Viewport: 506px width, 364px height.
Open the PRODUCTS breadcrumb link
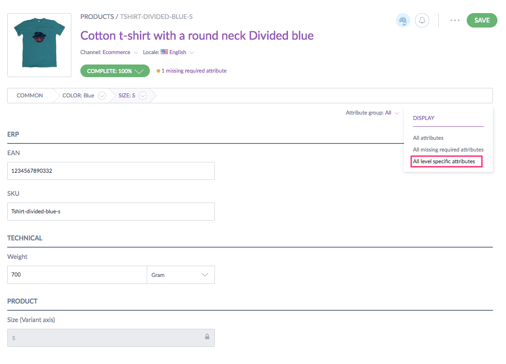tap(97, 17)
